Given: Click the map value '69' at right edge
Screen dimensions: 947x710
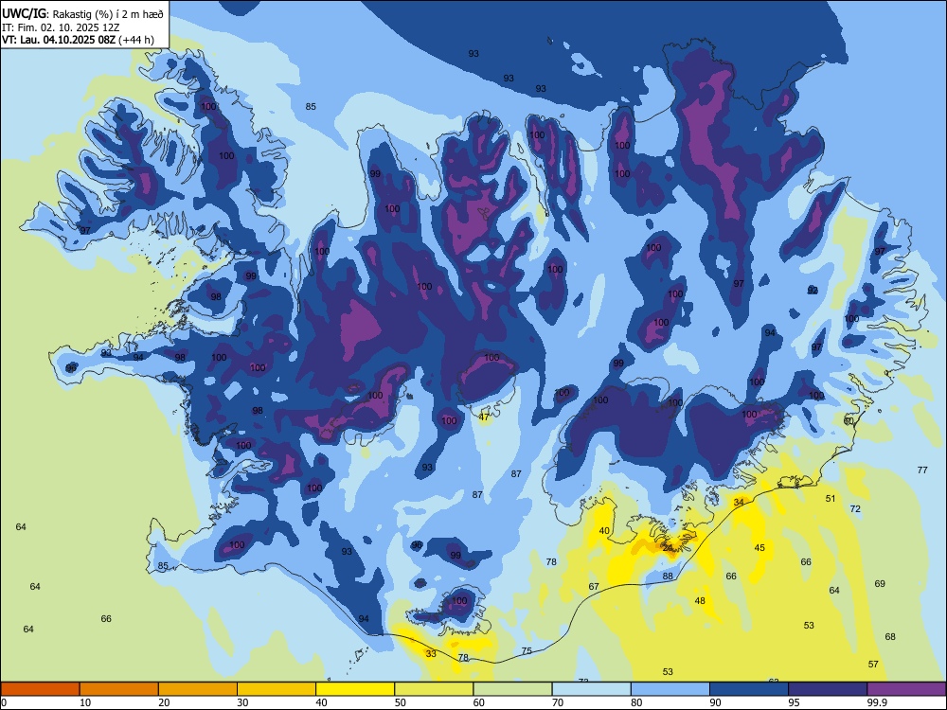Looking at the screenshot, I should click(880, 584).
